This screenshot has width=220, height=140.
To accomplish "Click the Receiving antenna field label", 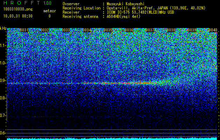I will (x=80, y=16).
